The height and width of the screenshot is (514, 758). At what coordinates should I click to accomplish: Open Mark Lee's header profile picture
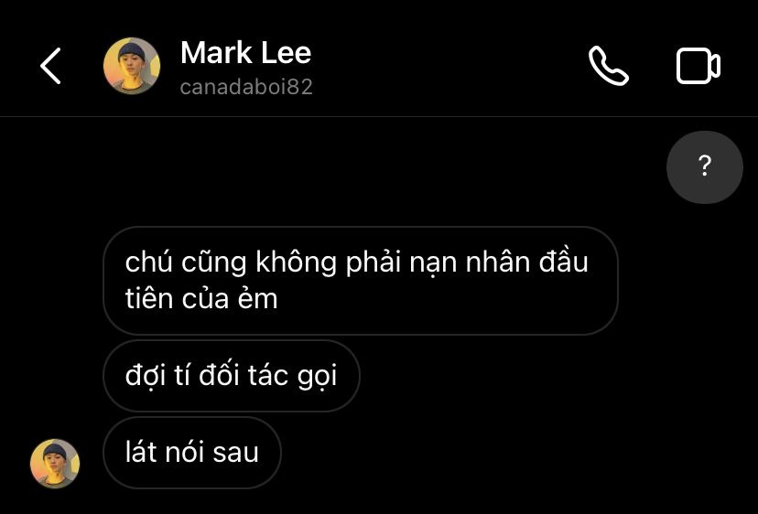(132, 66)
